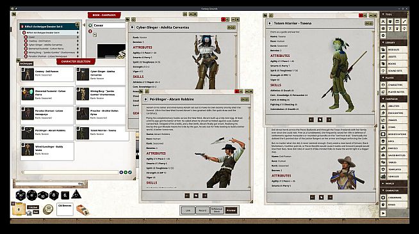Viewport: 419px width, 234px height.
Task: Open Vehicles in the campaign sidebar
Action: point(394,176)
